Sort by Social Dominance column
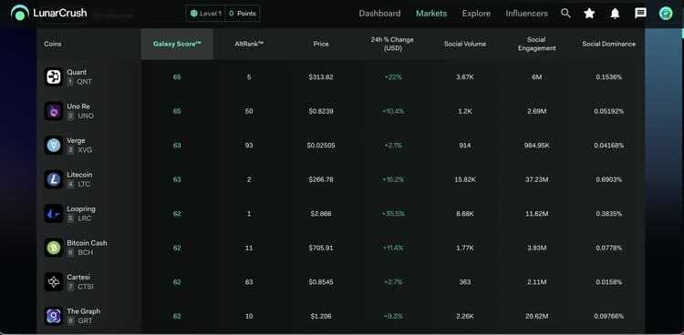 click(x=609, y=44)
